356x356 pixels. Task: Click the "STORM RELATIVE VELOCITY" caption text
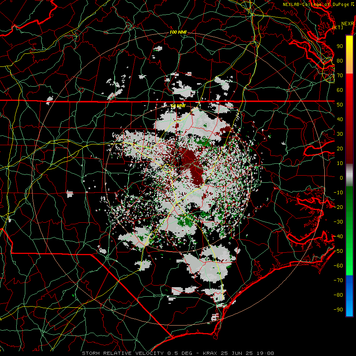click(123, 353)
